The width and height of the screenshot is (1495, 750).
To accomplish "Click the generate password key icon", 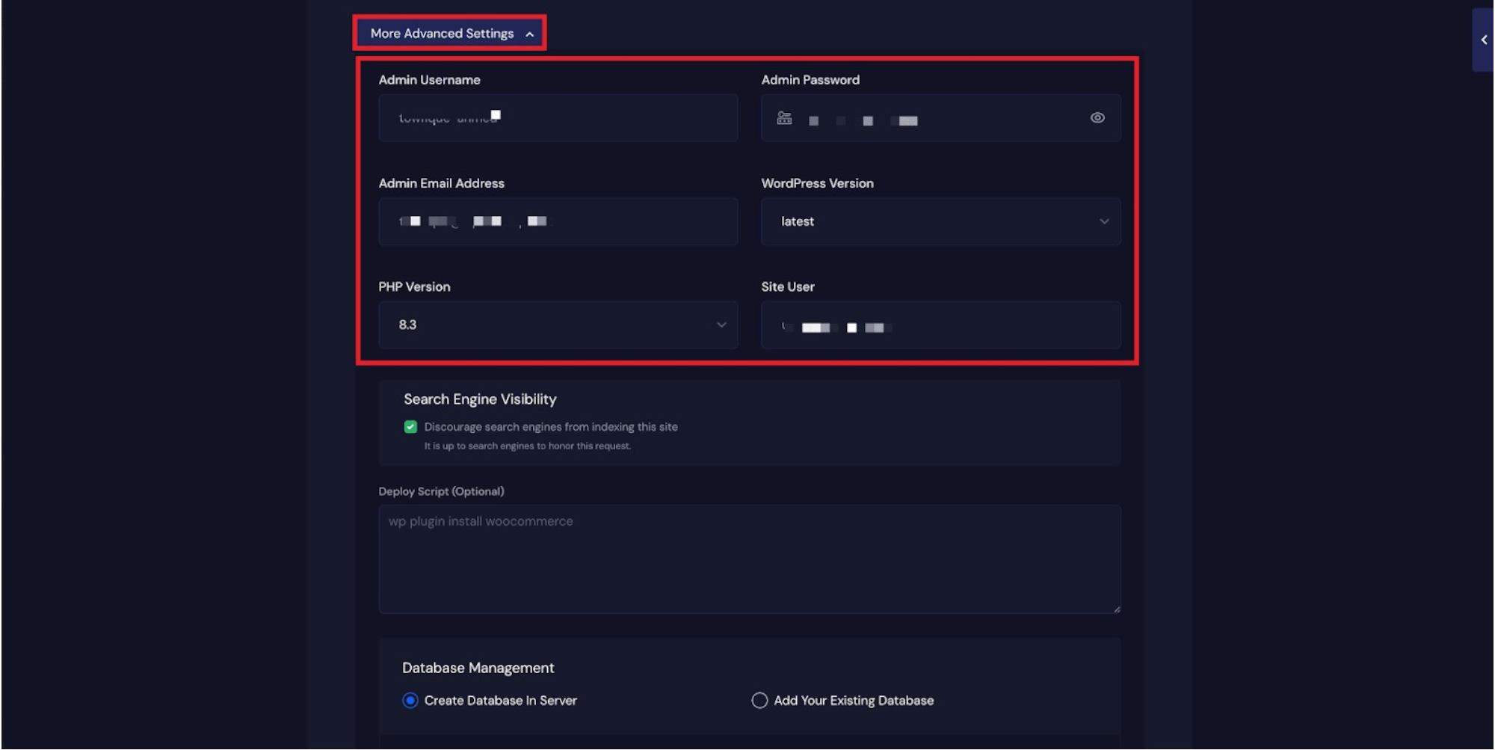I will click(x=784, y=118).
